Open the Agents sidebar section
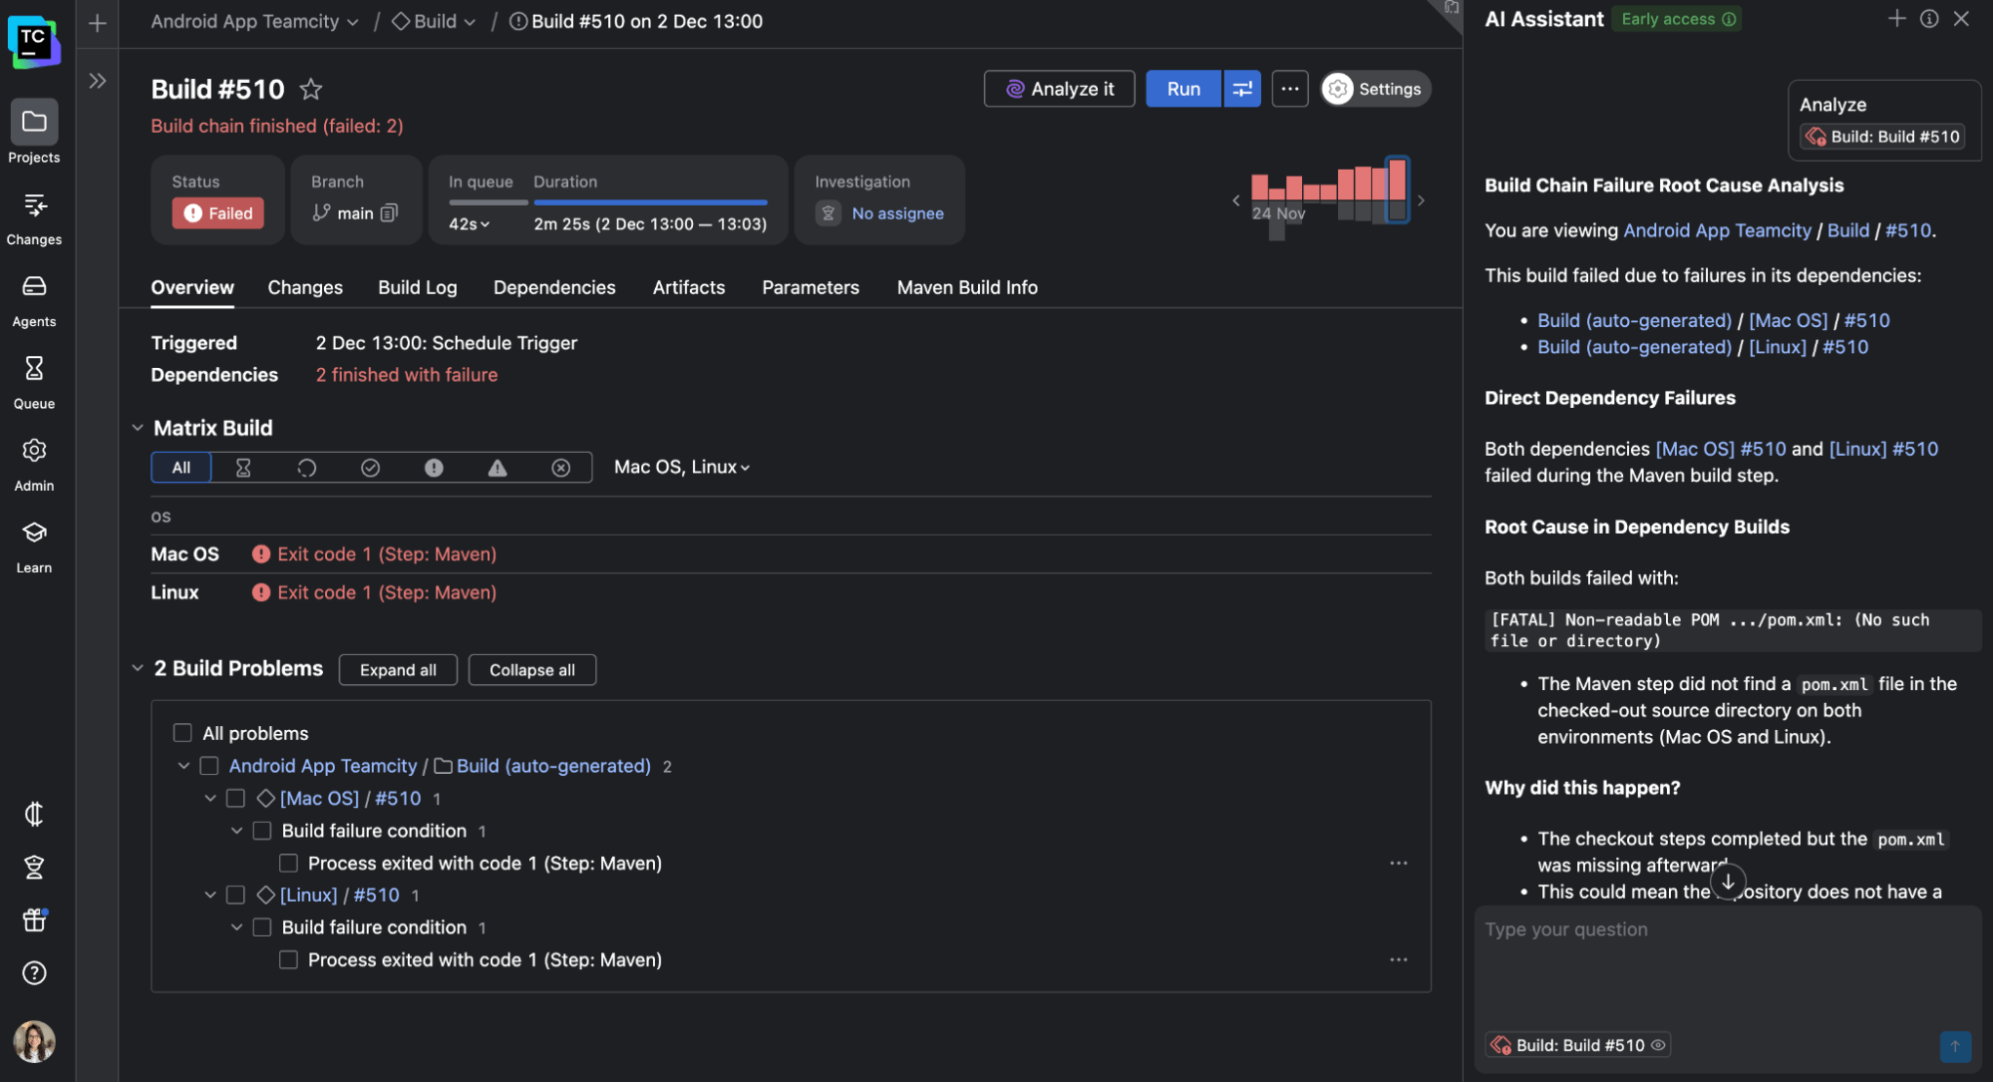The height and width of the screenshot is (1083, 1993). 34,300
